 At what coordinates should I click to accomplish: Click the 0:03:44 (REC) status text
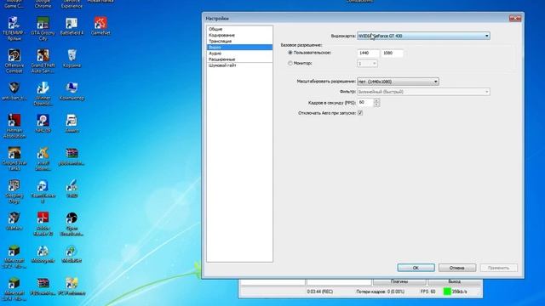[x=320, y=292]
